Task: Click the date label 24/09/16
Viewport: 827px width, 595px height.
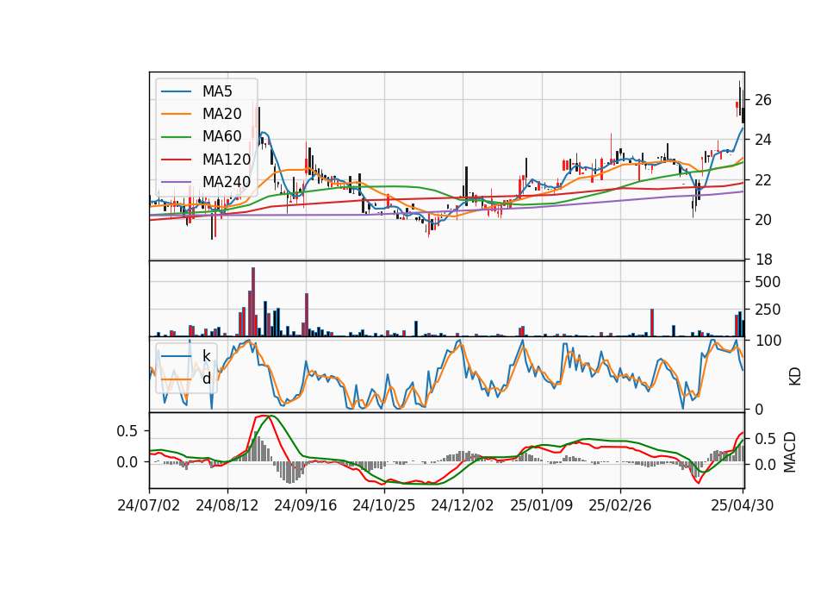Action: tap(306, 505)
